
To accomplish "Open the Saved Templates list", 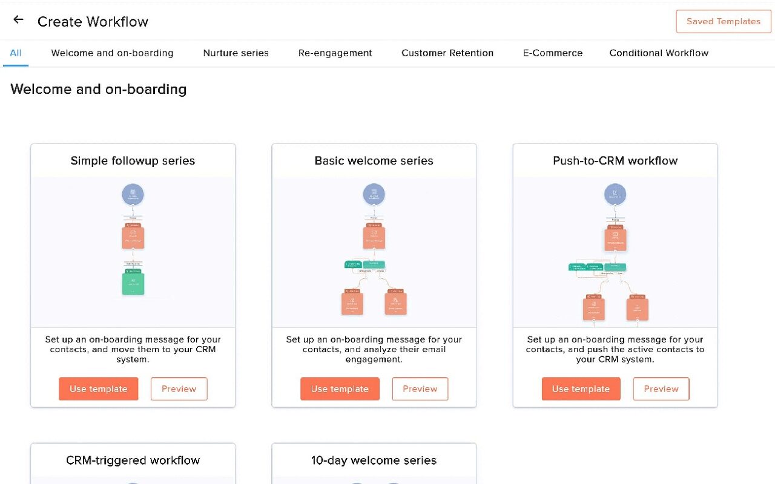I will 723,21.
